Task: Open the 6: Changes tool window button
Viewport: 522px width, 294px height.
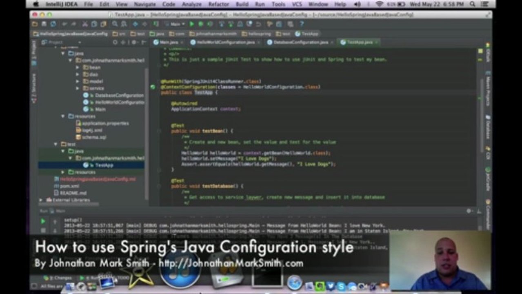Action: tap(57, 278)
